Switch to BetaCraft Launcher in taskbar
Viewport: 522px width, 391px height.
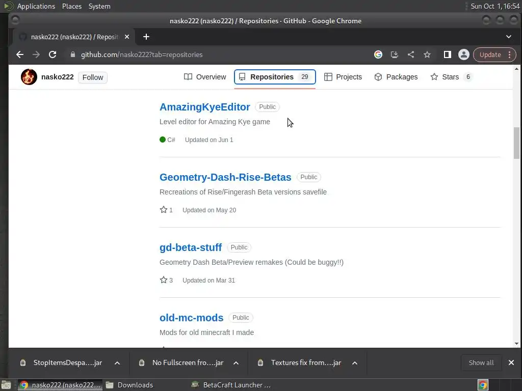[x=231, y=385]
